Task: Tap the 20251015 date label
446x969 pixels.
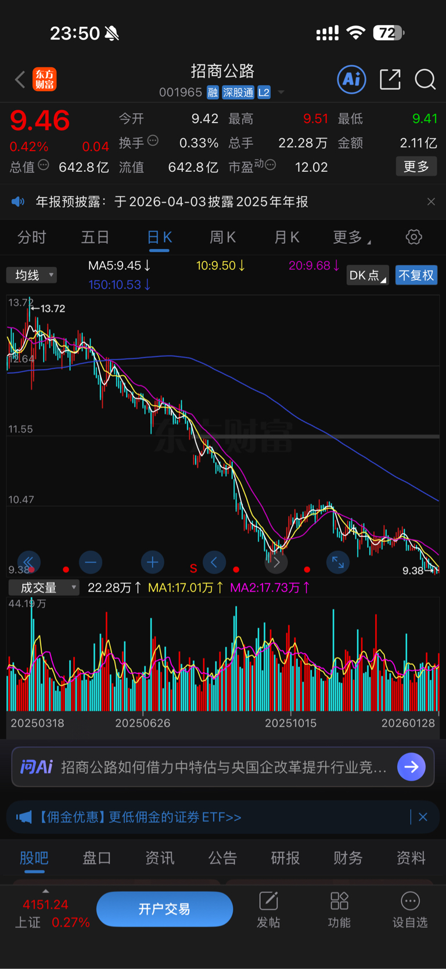Action: pyautogui.click(x=290, y=723)
